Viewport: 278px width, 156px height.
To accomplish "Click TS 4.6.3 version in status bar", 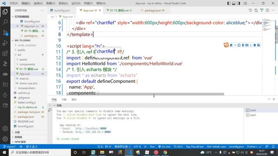I will (x=178, y=146).
